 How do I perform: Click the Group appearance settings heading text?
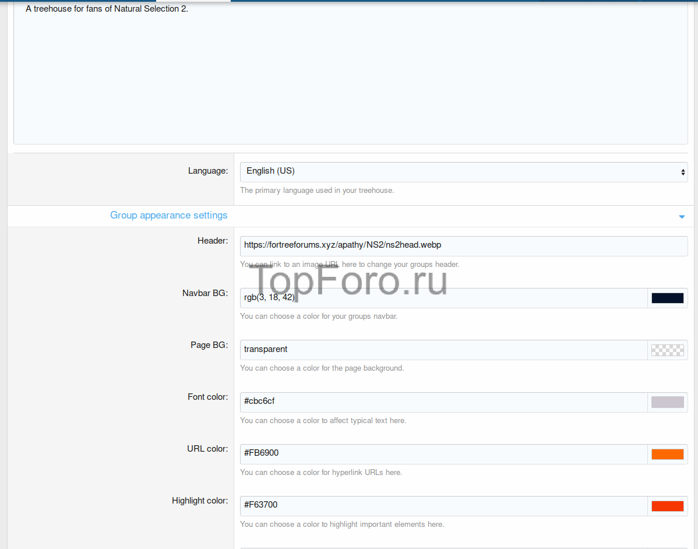click(169, 216)
